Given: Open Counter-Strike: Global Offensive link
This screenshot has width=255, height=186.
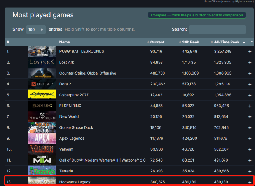Looking at the screenshot, I should point(88,73).
